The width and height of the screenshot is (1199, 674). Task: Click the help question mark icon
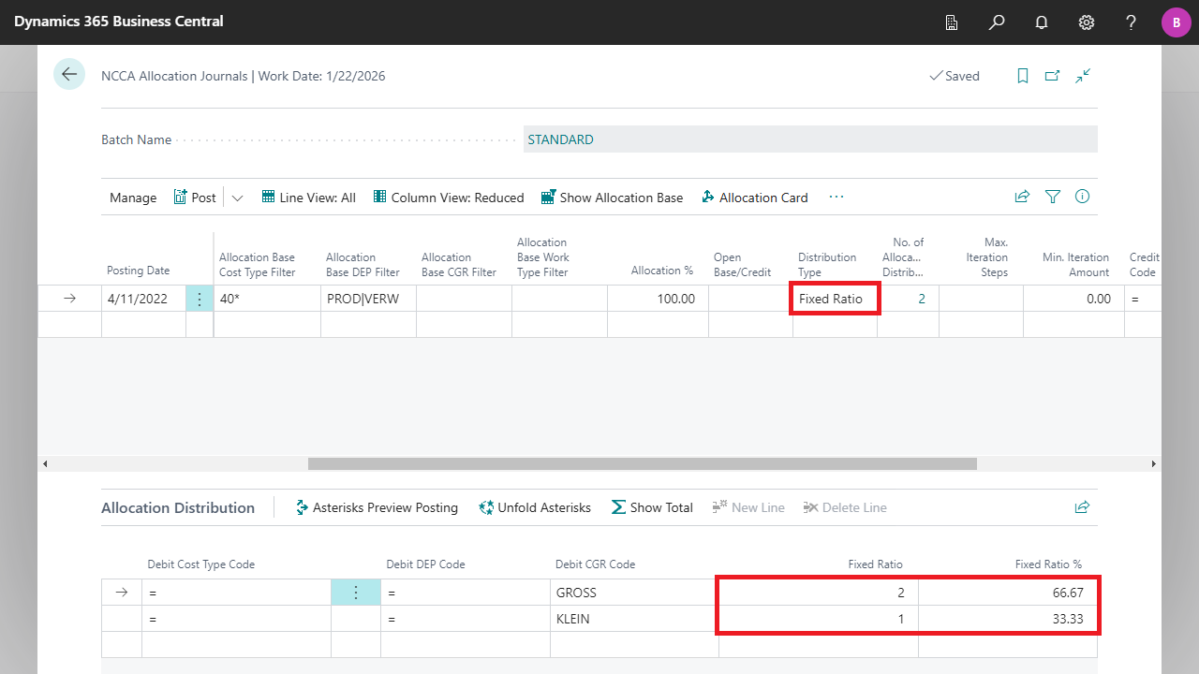[x=1132, y=22]
